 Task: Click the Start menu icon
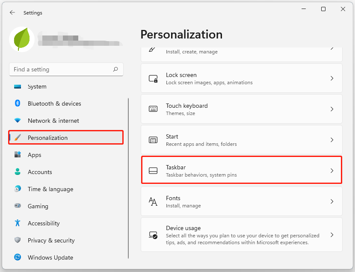click(x=153, y=140)
